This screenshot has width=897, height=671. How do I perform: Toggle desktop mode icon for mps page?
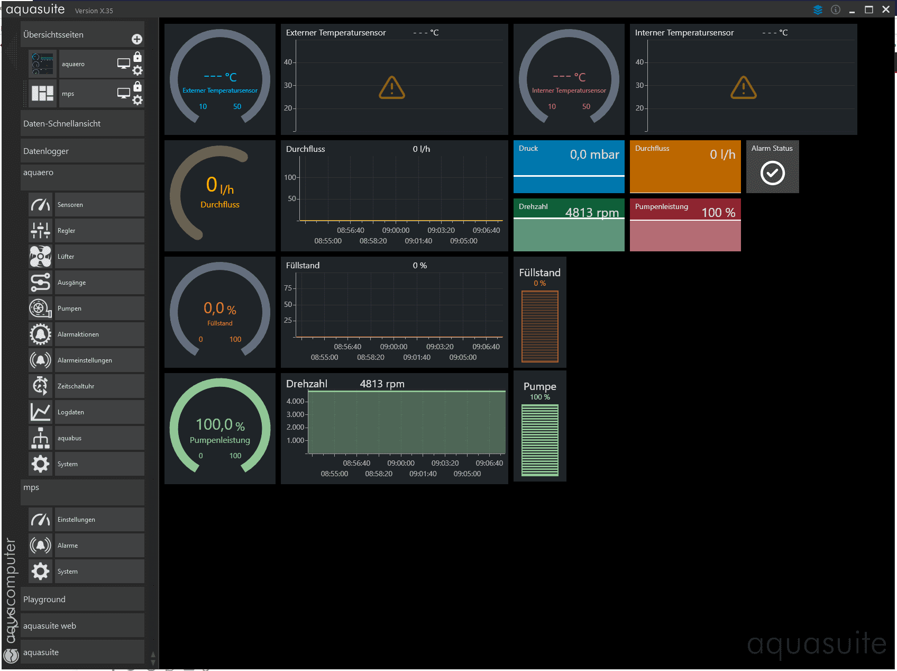click(x=124, y=93)
